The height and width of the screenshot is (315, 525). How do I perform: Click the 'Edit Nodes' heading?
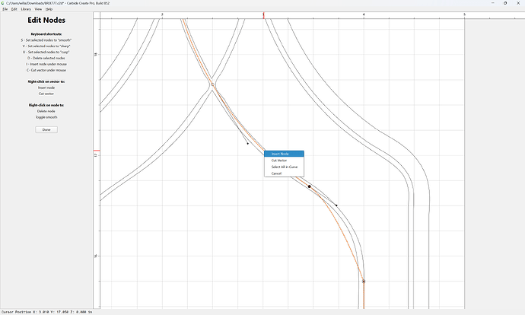(46, 20)
